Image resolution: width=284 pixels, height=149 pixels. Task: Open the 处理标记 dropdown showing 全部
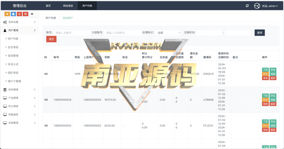click(168, 33)
